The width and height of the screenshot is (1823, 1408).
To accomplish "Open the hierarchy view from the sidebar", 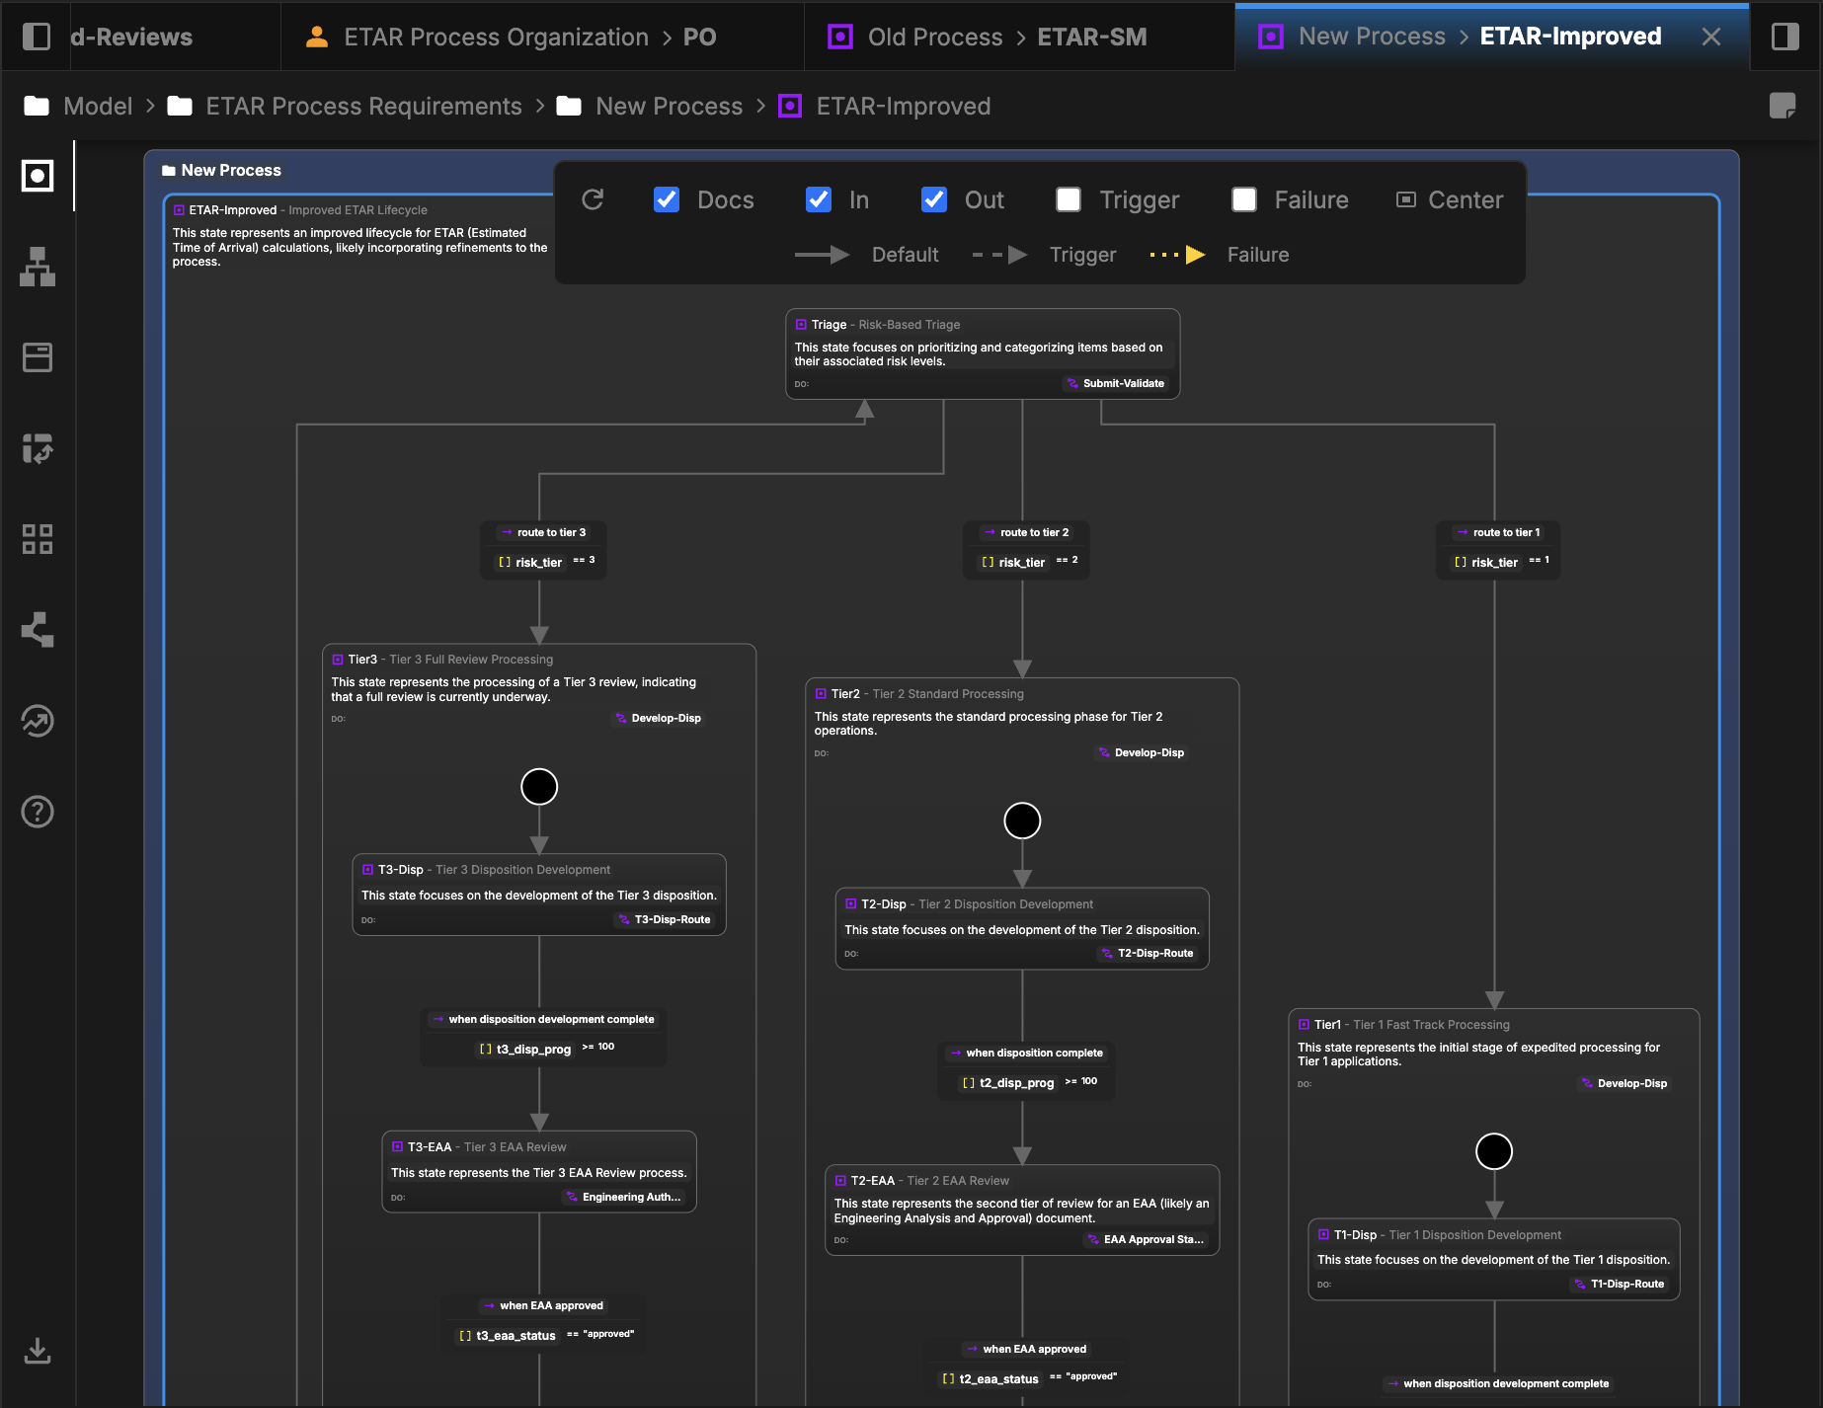I will point(37,267).
